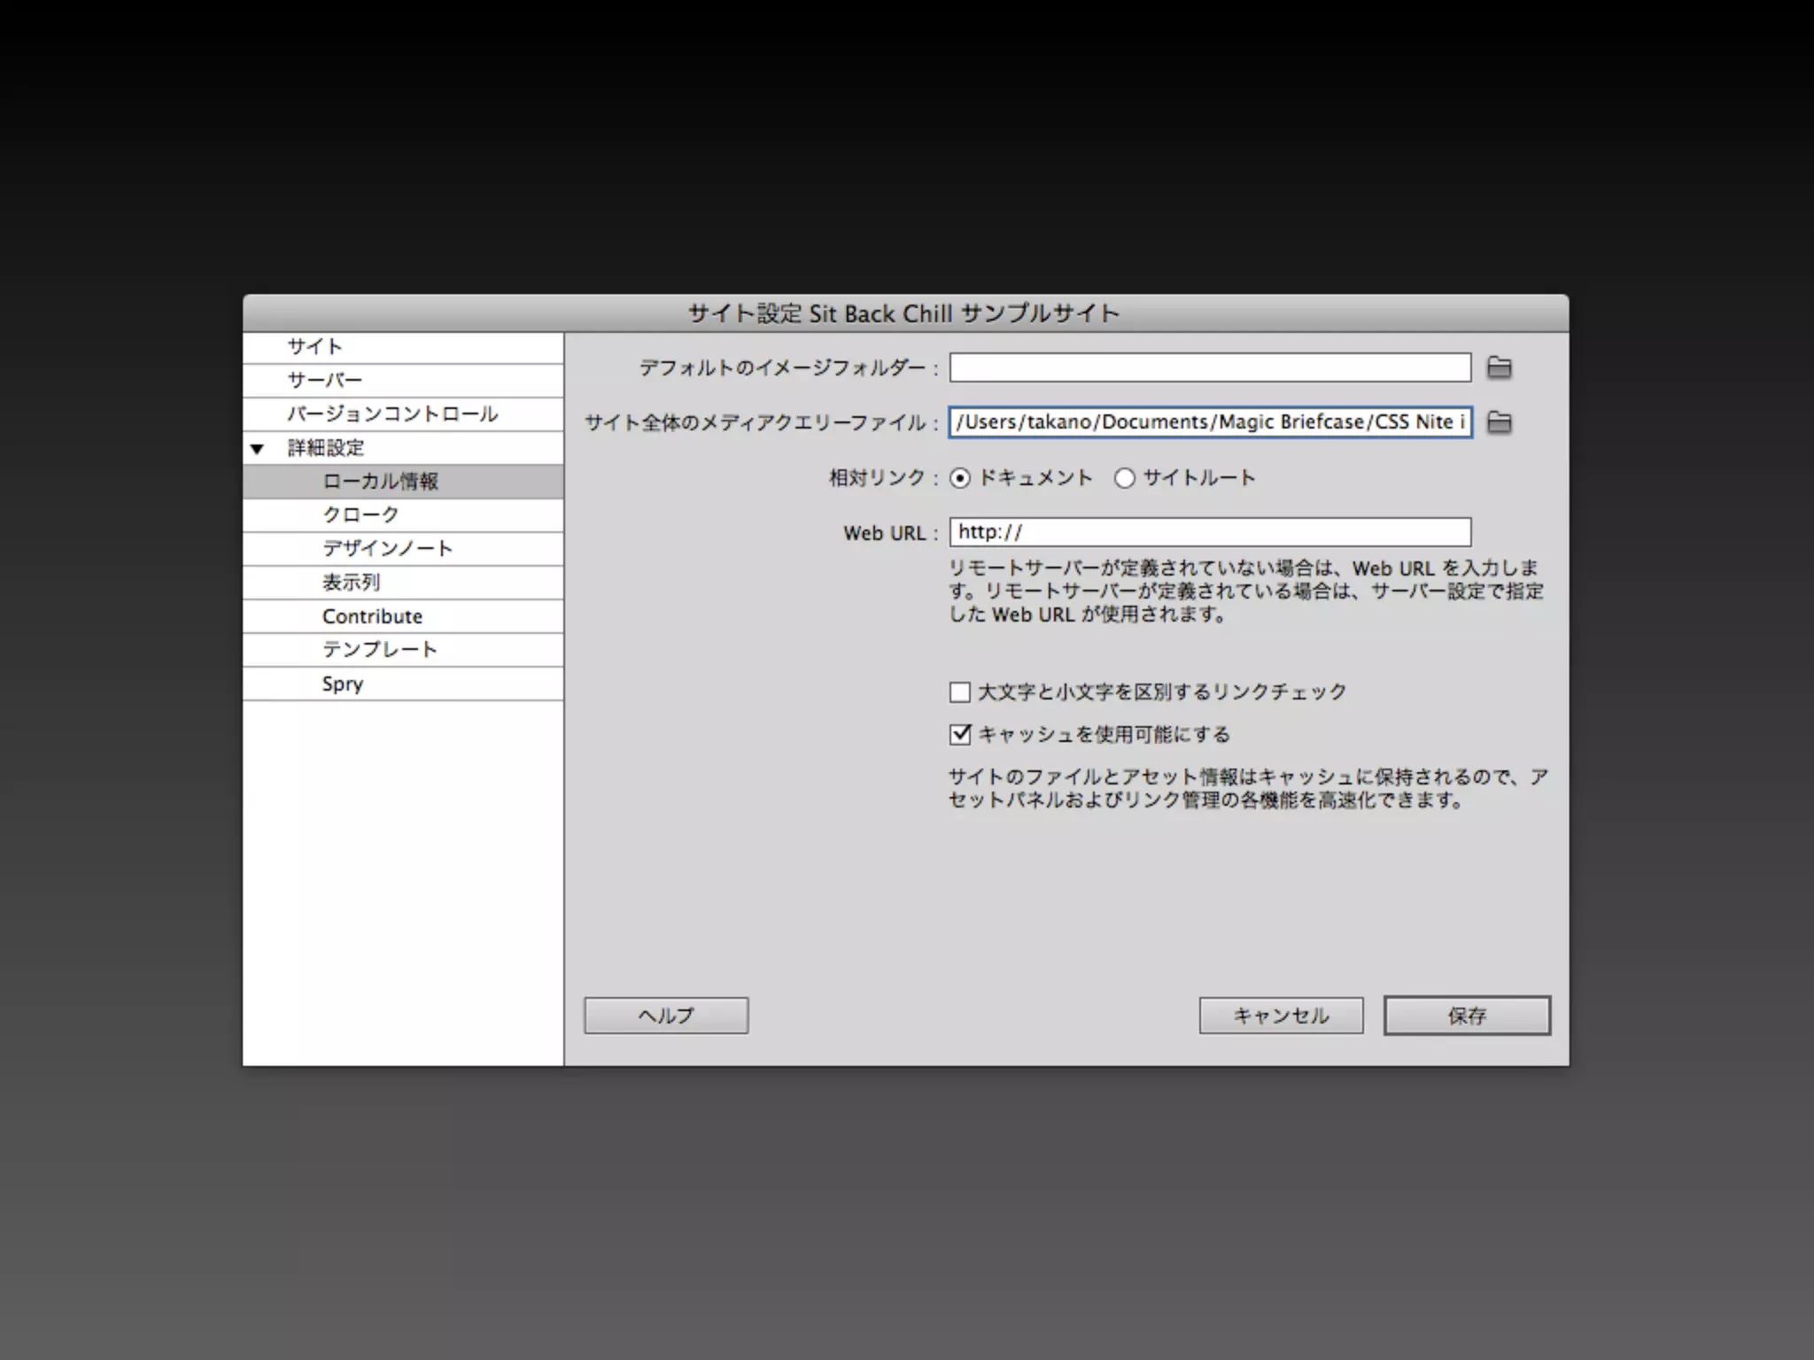Click folder icon beside default image folder field
1814x1360 pixels.
[1499, 367]
